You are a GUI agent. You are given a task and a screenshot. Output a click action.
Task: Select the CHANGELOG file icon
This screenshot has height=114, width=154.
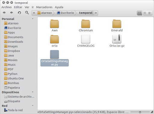[86, 39]
